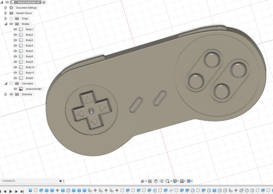Click the Grid and Snaps icon

point(182,181)
